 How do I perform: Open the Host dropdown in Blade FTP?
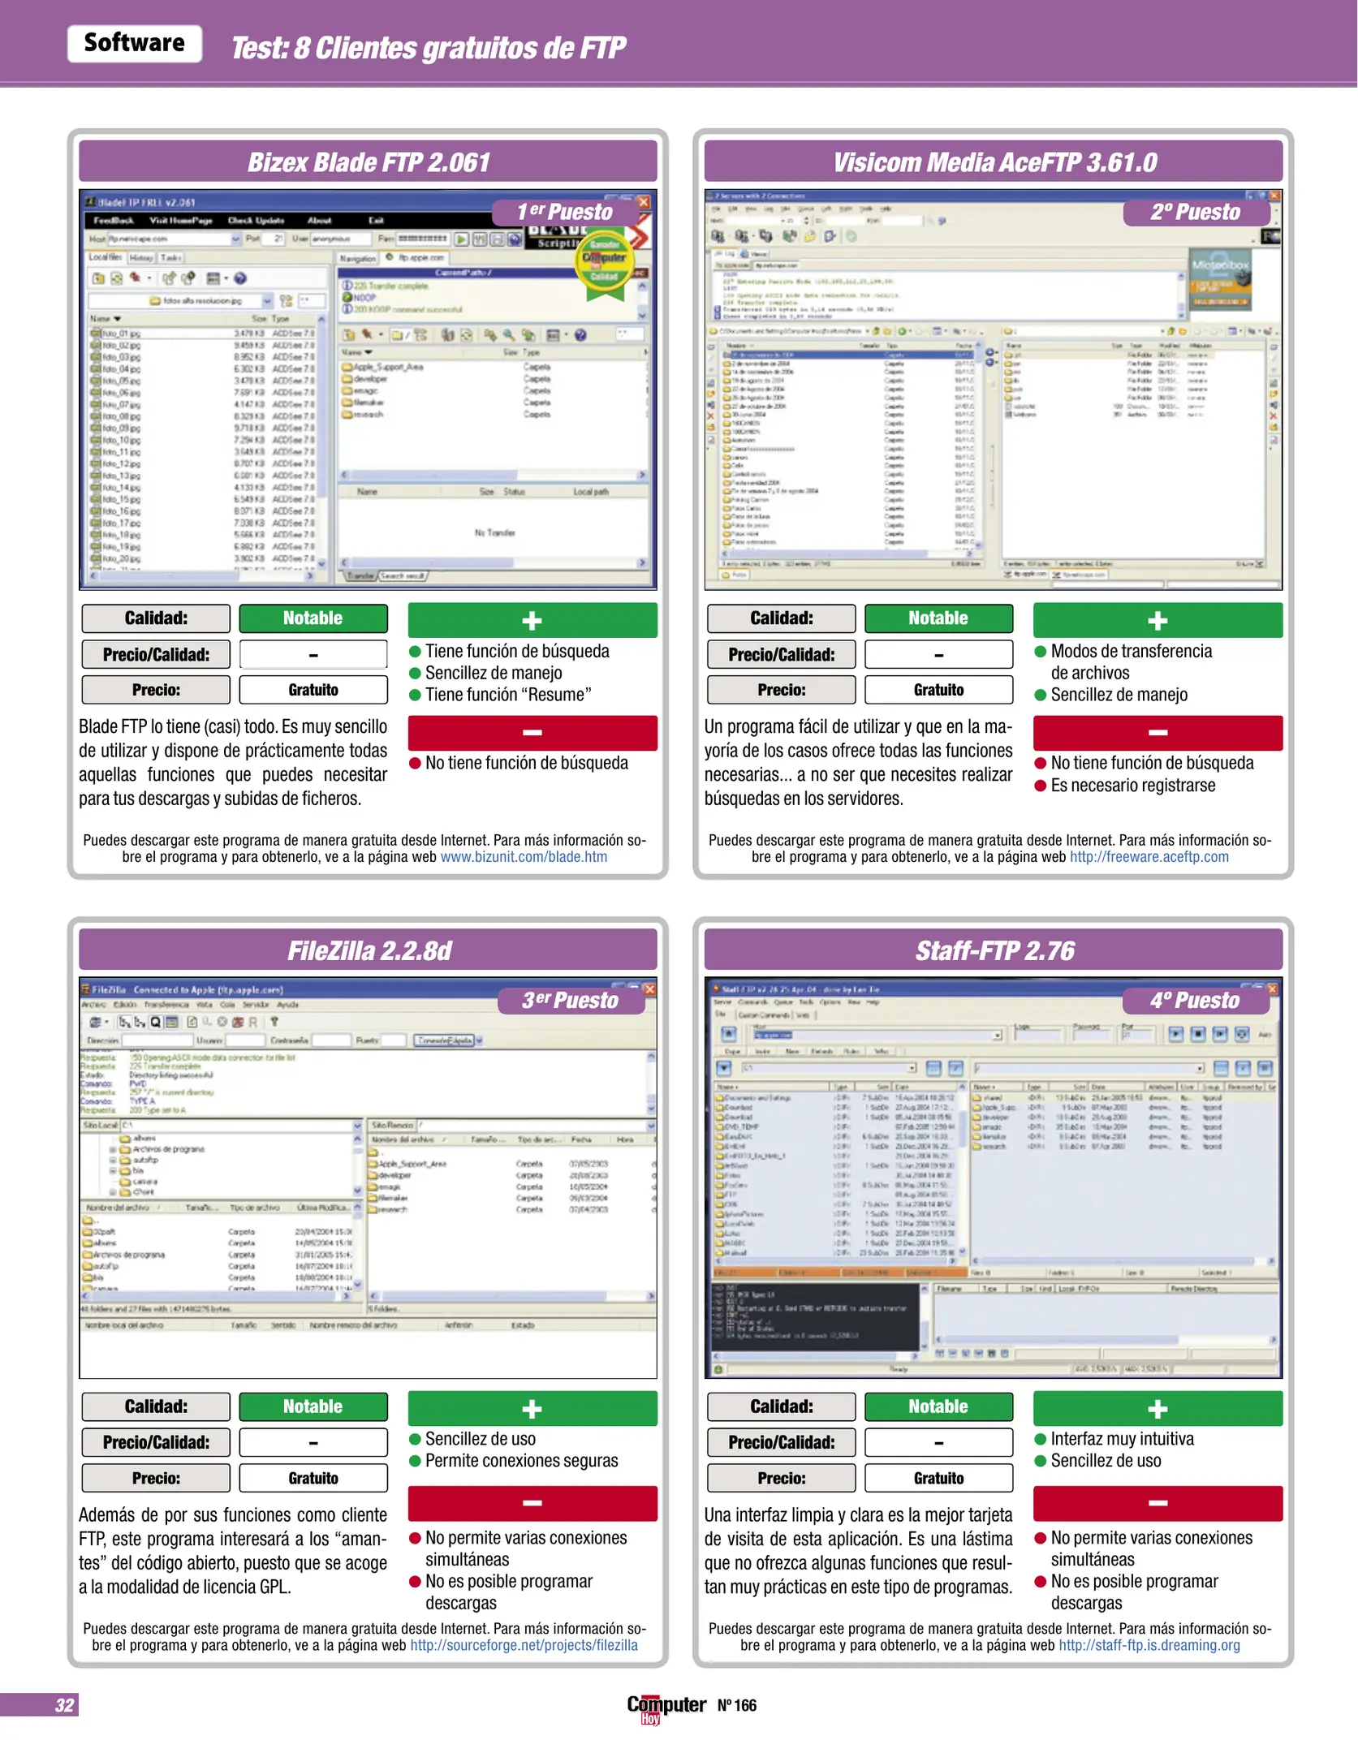click(236, 239)
